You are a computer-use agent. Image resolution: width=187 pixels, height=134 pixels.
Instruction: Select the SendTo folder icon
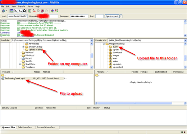(23, 61)
